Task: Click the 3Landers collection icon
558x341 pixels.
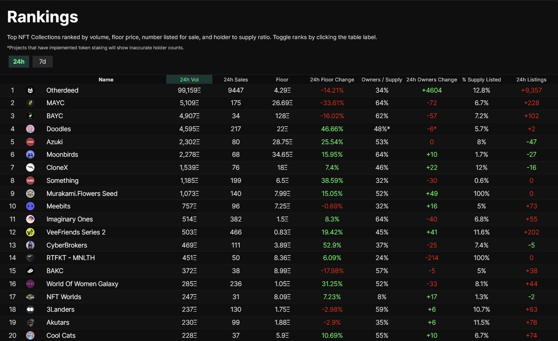Action: click(30, 309)
